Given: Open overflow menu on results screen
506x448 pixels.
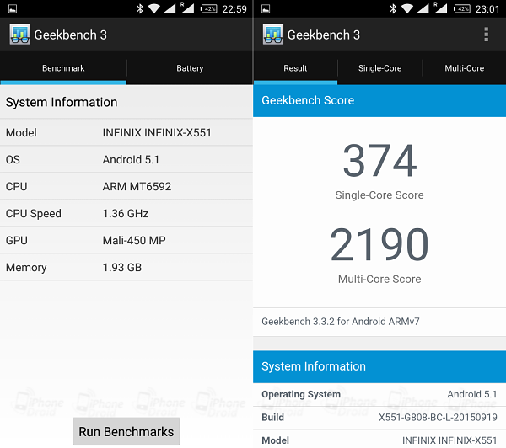Looking at the screenshot, I should 486,35.
